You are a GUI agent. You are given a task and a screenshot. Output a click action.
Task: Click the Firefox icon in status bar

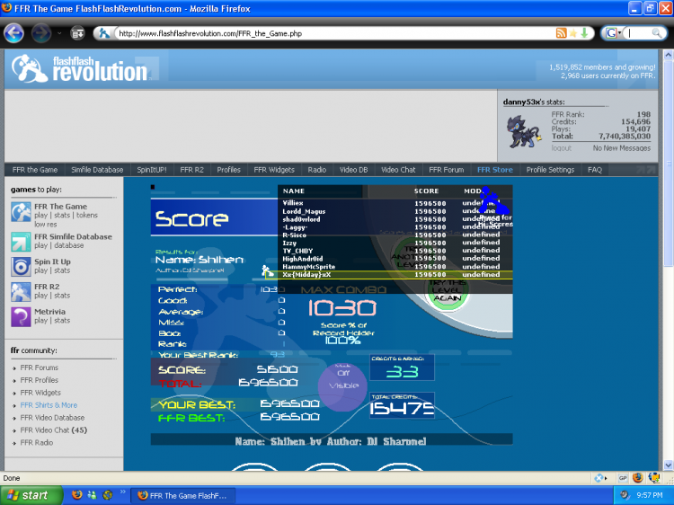click(x=638, y=478)
